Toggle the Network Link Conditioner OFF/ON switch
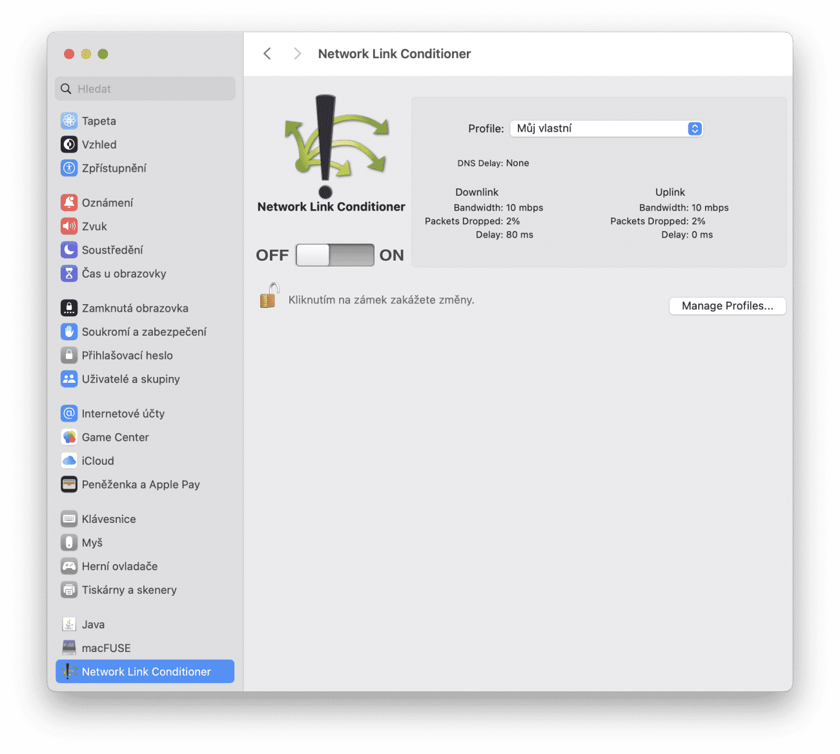Image resolution: width=840 pixels, height=754 pixels. click(x=334, y=255)
